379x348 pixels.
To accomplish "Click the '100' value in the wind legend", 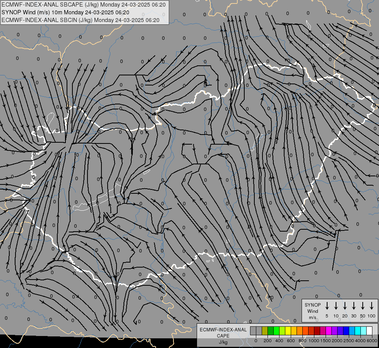I will pyautogui.click(x=372, y=316).
